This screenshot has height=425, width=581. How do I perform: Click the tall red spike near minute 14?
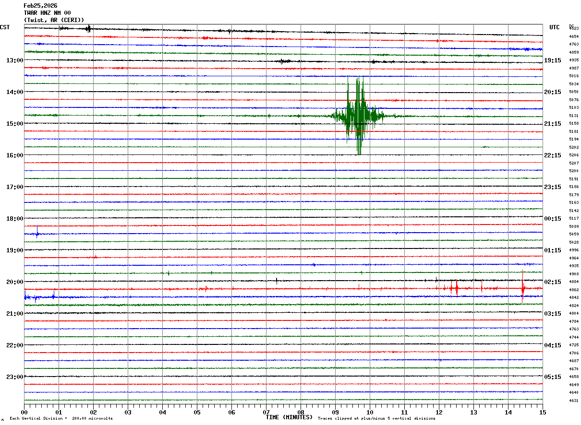(522, 287)
